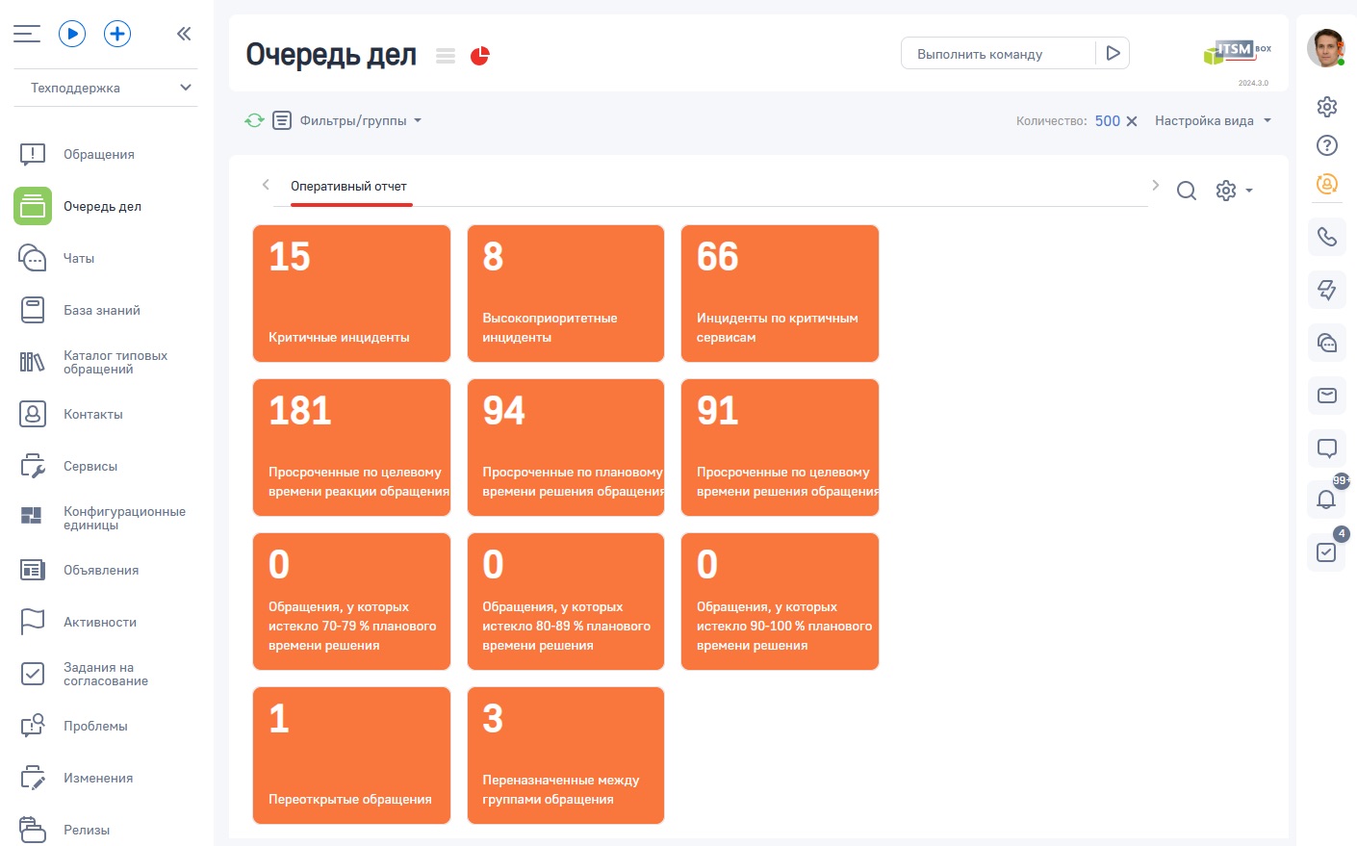
Task: Switch to list view icon beside title
Action: coord(446,56)
